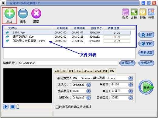Click the preview seek slider thumb
The width and height of the screenshot is (158, 118).
(18, 106)
